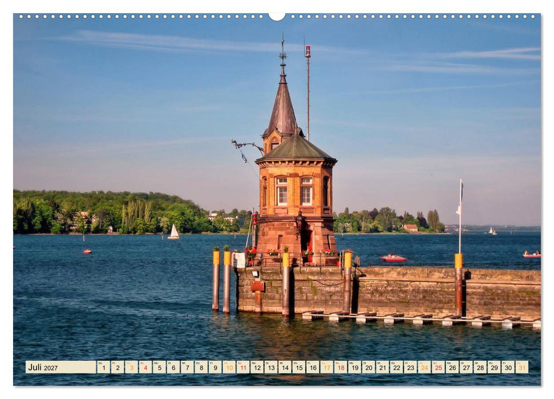
Task: Select day 2 in the calendar strip
Action: tap(118, 367)
